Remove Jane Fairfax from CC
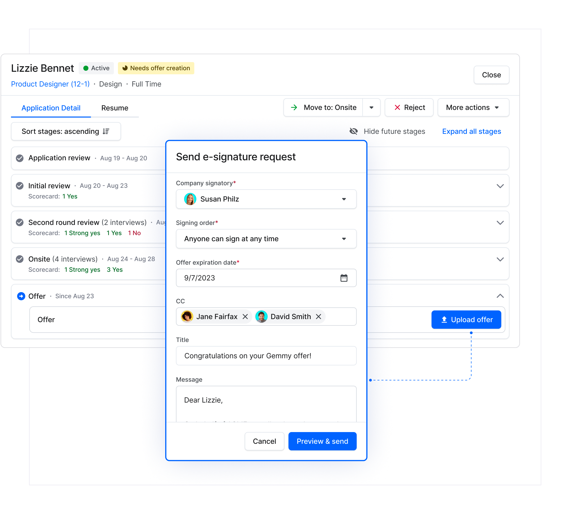 [245, 317]
